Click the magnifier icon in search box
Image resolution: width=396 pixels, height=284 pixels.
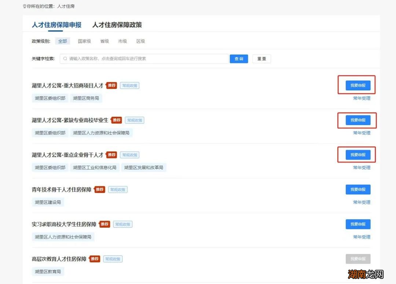65,59
